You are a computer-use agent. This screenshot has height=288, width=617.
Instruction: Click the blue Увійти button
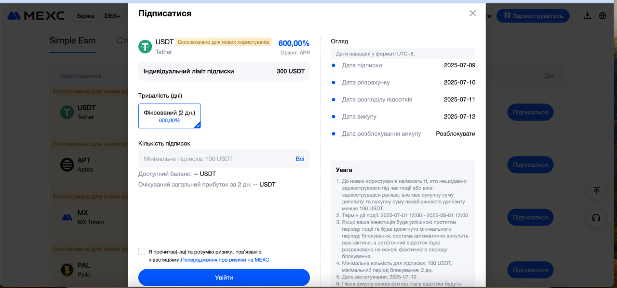[224, 277]
